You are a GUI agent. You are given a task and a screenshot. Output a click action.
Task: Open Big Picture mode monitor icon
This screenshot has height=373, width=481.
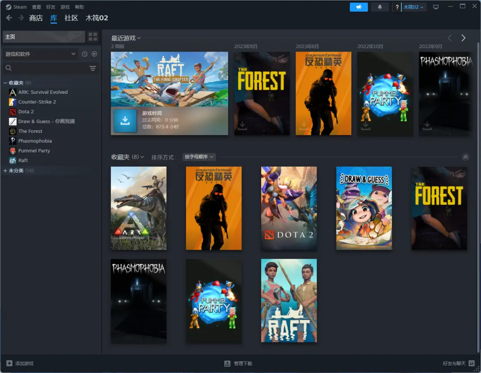[x=436, y=7]
